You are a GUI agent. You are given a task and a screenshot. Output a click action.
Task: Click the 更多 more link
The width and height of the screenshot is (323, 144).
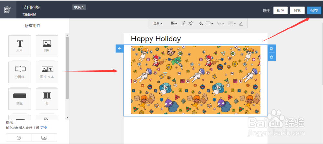click(x=44, y=127)
